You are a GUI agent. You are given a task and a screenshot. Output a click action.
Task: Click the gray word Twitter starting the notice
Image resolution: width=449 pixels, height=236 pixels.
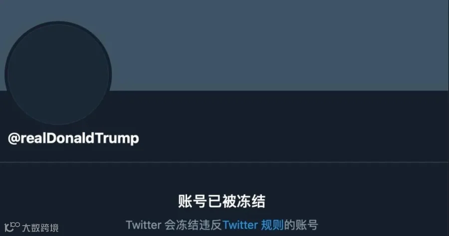tap(144, 225)
